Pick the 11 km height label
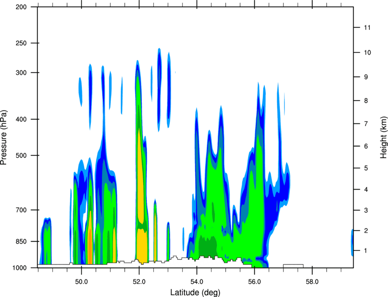388x297 pixels. click(367, 27)
